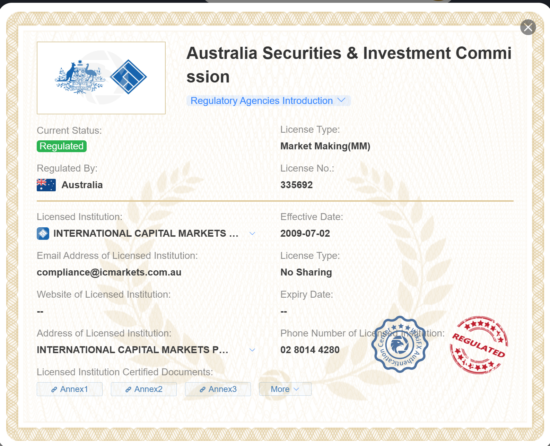The height and width of the screenshot is (446, 550).
Task: Select the phone number 02 8014 4280
Action: click(310, 350)
